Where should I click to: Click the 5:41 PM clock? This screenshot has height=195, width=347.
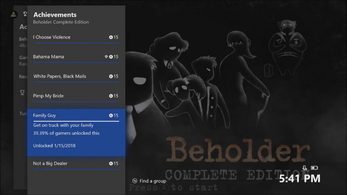tap(299, 178)
